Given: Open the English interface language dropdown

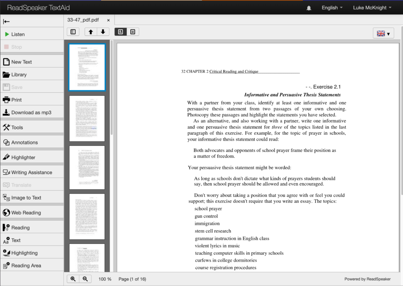Looking at the screenshot, I should pos(332,7).
